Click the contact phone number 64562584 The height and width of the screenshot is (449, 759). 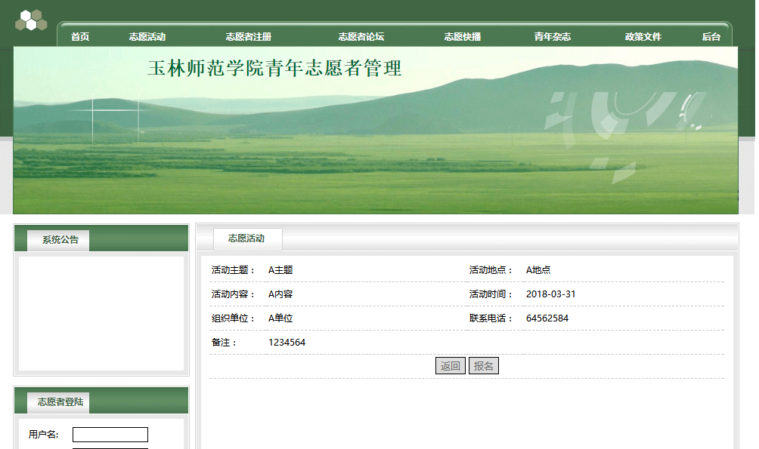pyautogui.click(x=547, y=318)
